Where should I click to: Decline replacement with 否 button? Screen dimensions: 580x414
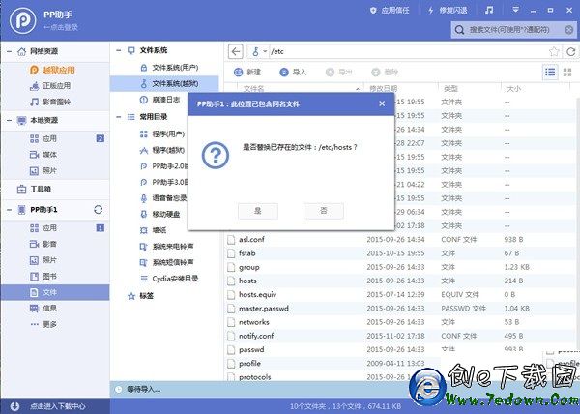[324, 211]
